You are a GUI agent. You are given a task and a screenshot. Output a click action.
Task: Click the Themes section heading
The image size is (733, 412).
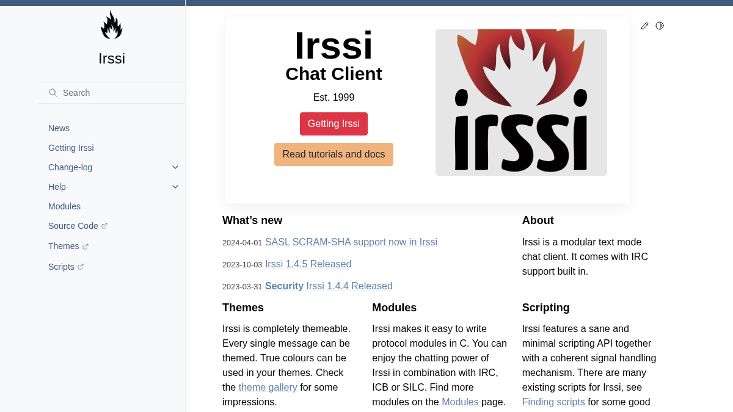(x=243, y=308)
